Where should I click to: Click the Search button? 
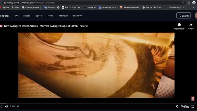pyautogui.click(x=183, y=16)
